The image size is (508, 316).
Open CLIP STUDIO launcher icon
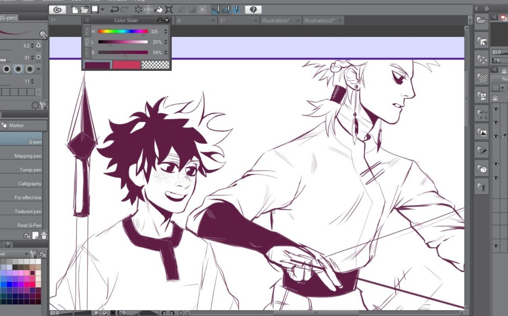(58, 10)
